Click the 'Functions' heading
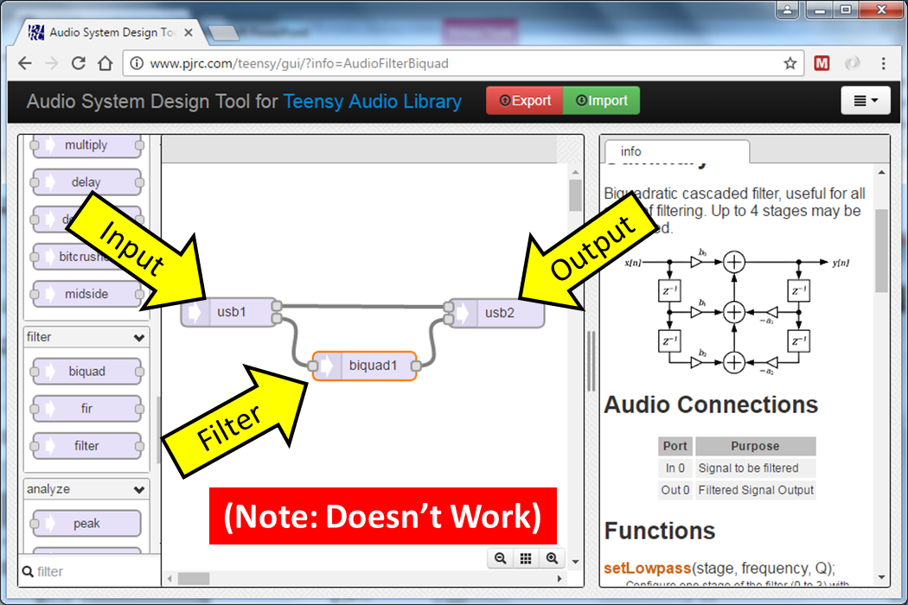This screenshot has width=908, height=605. [x=660, y=531]
